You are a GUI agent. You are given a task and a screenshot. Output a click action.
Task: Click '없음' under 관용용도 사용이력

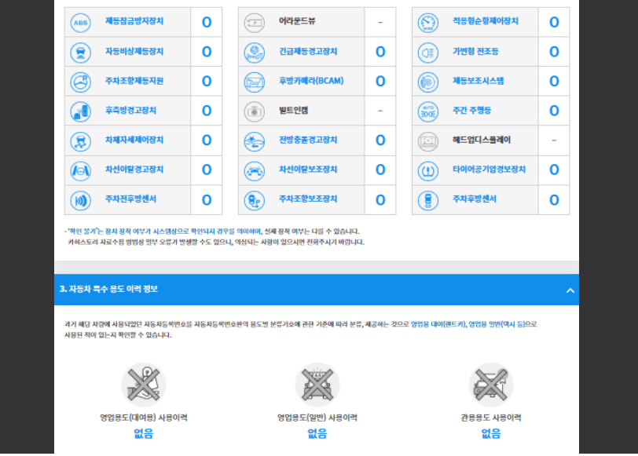(491, 434)
